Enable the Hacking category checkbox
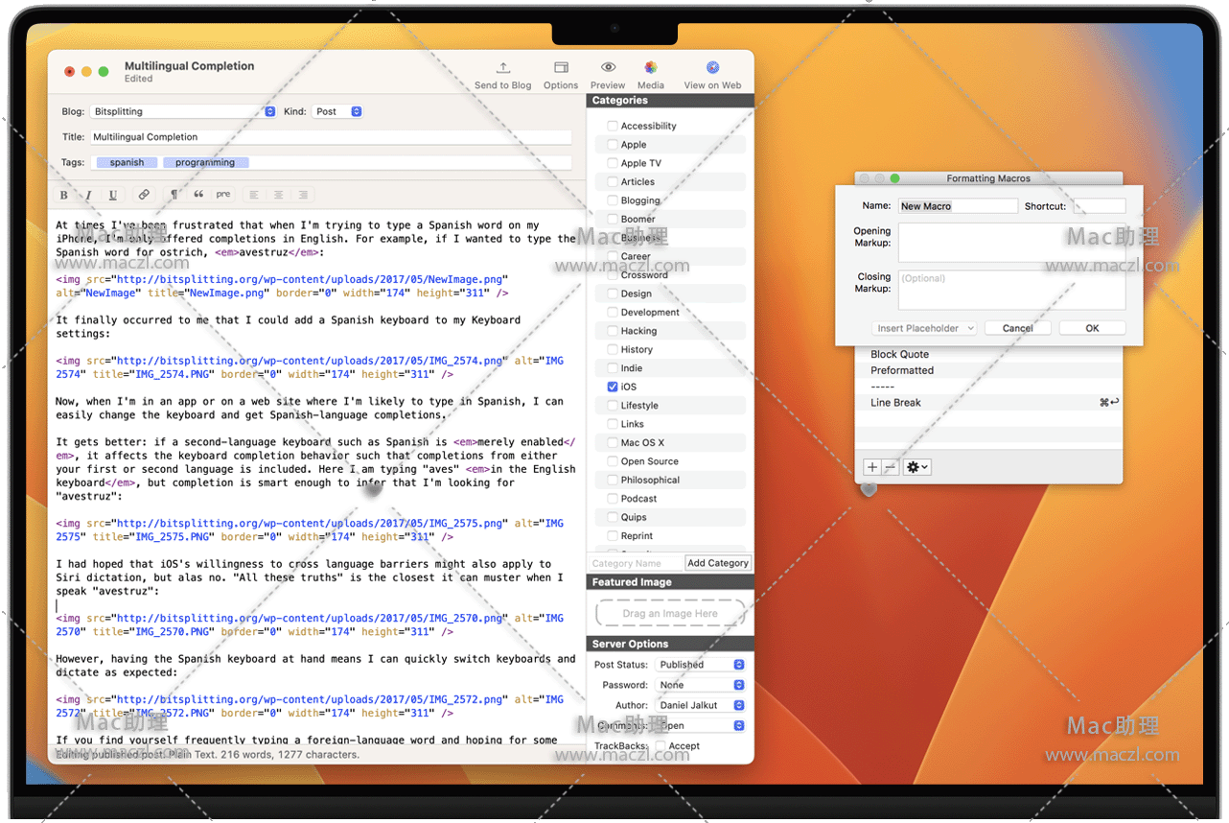 [613, 331]
